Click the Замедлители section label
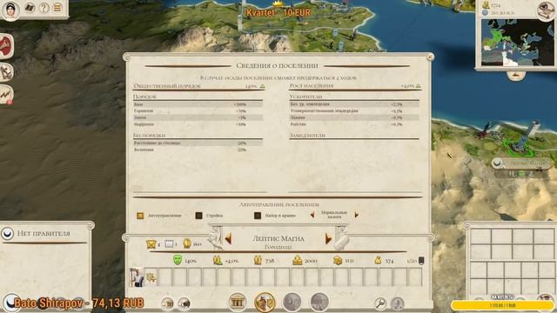 [x=307, y=136]
